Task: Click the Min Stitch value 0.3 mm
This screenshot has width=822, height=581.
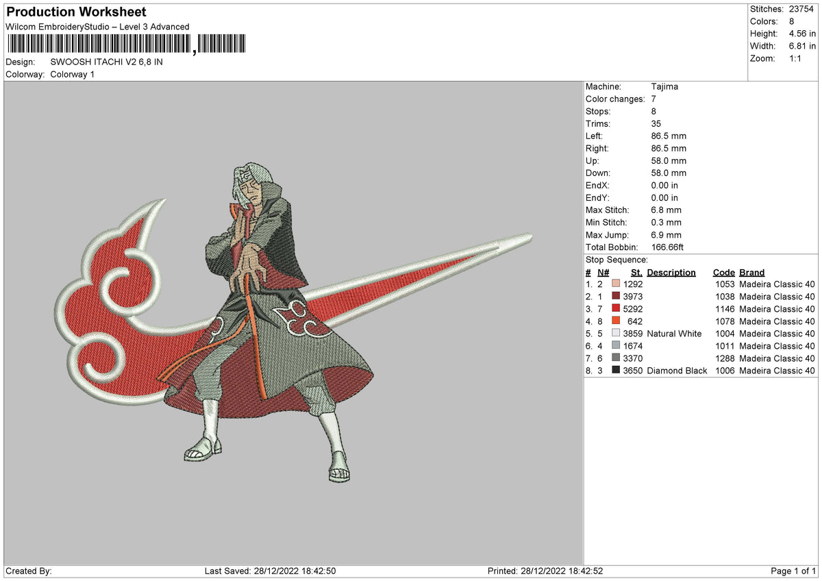Action: coord(666,223)
